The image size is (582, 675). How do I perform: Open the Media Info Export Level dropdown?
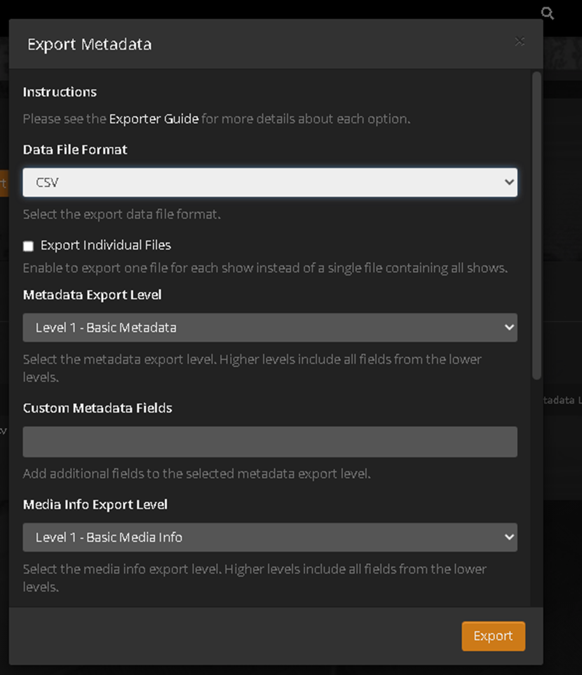coord(270,537)
